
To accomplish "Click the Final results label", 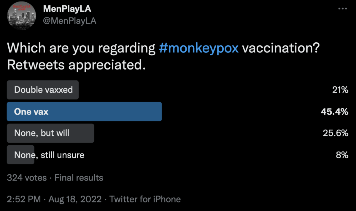I will pyautogui.click(x=79, y=178).
